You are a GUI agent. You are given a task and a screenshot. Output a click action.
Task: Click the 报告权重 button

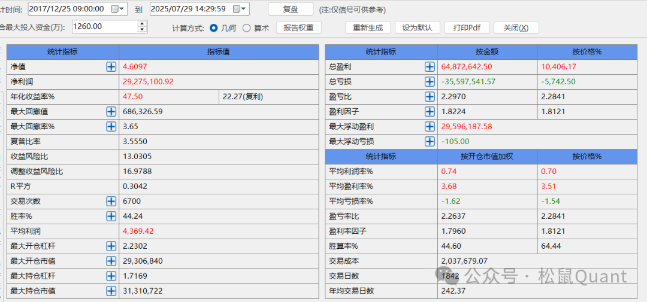[x=298, y=28]
